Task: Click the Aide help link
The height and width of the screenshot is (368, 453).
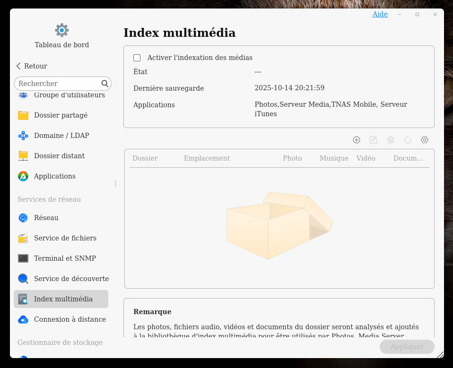Action: pos(380,14)
